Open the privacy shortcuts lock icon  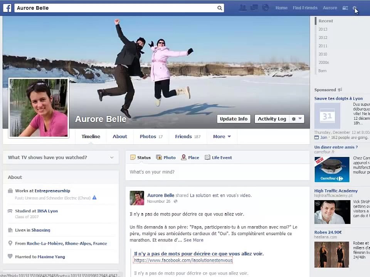coord(345,8)
